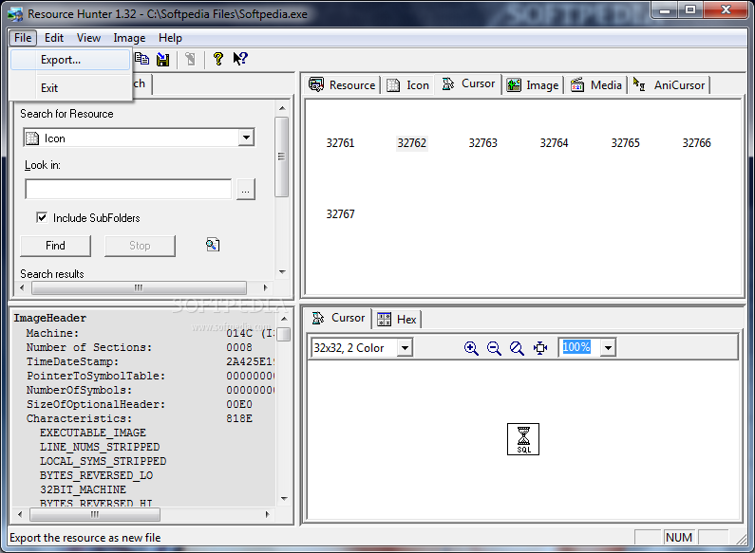
Task: Open the 100% zoom level dropdown
Action: click(x=608, y=348)
